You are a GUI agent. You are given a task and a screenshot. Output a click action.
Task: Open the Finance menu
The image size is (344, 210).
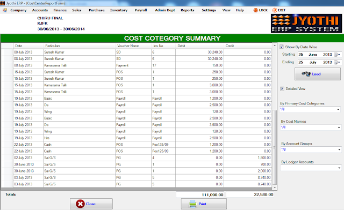pyautogui.click(x=60, y=10)
